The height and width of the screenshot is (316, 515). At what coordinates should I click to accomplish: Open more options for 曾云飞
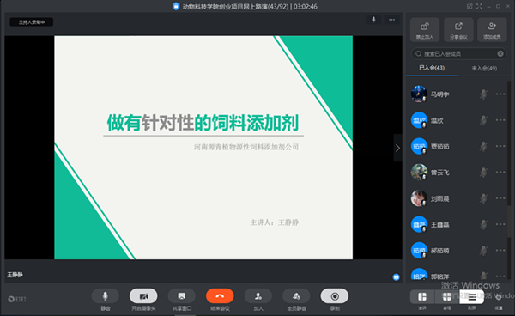tap(500, 172)
